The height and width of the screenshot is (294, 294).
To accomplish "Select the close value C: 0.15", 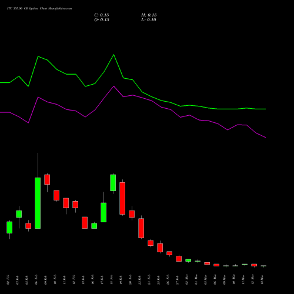I will tap(102, 15).
